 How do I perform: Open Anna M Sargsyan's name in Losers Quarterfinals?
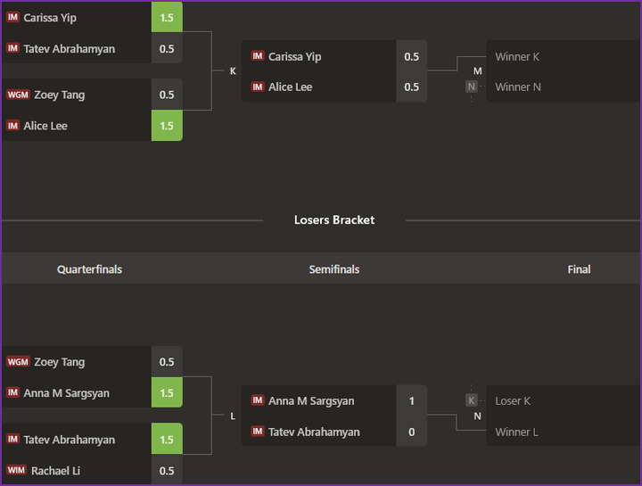coord(66,393)
